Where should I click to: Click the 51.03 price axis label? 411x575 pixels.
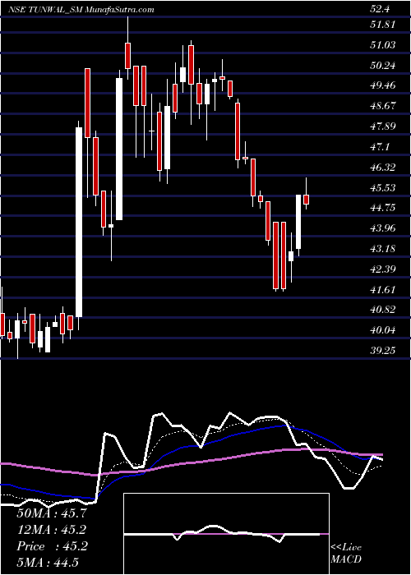(x=384, y=45)
